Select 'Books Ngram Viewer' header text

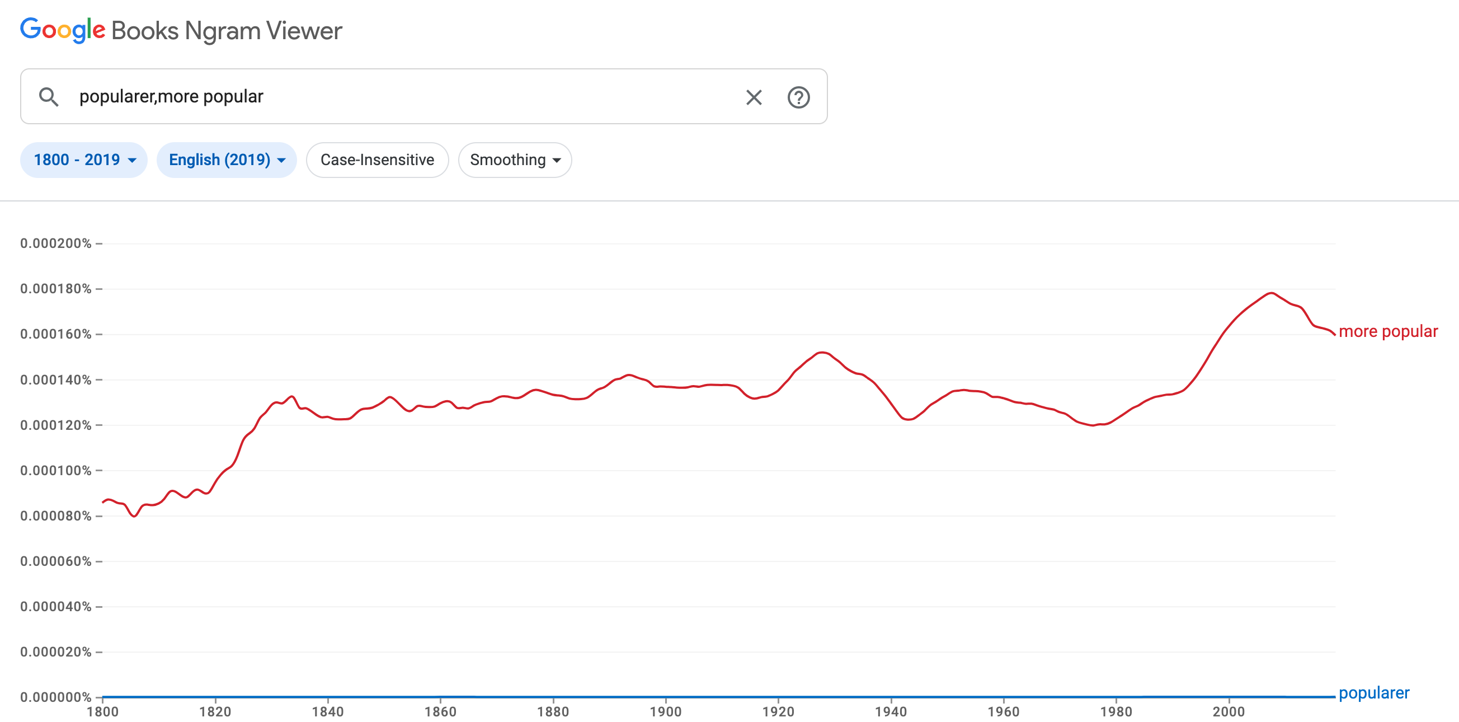click(x=226, y=30)
